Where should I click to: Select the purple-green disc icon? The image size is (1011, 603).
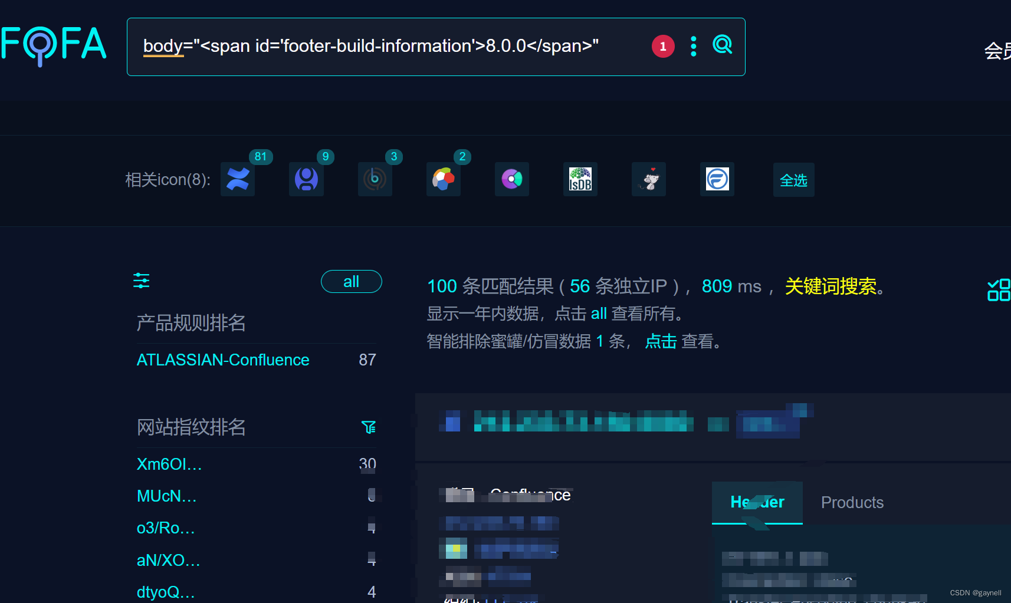(x=511, y=179)
